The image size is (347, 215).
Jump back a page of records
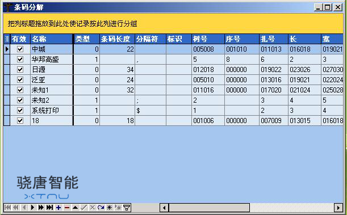coord(16,208)
